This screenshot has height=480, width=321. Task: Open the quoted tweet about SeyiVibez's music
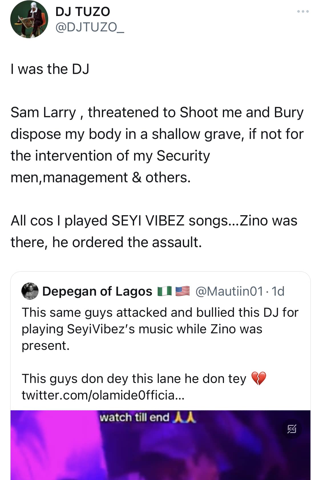160,329
